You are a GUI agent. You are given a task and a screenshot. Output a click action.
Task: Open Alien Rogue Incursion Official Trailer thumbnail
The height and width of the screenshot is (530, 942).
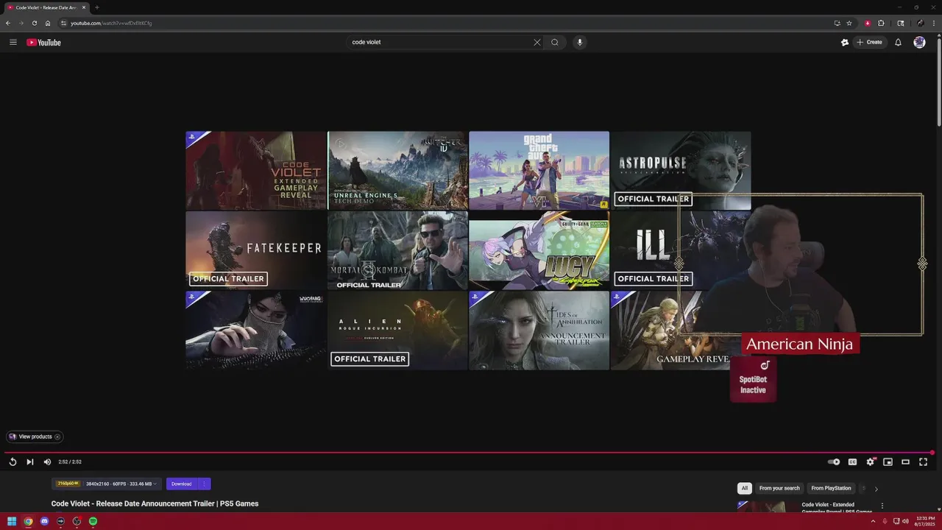397,330
